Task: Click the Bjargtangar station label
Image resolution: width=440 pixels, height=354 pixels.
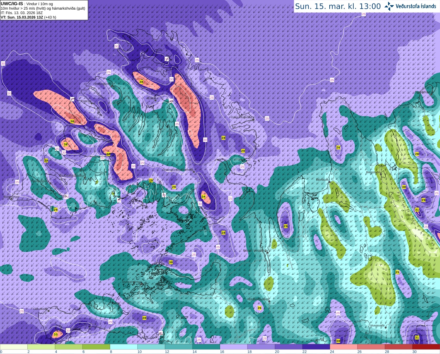Action: pyautogui.click(x=11, y=197)
